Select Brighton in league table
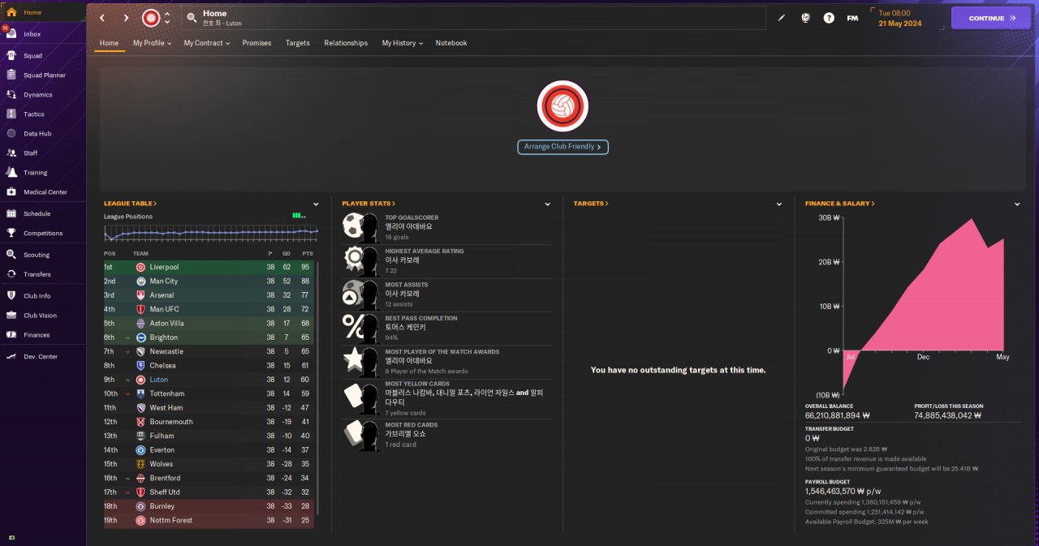Screen dimensions: 1039x546 click(x=209, y=337)
